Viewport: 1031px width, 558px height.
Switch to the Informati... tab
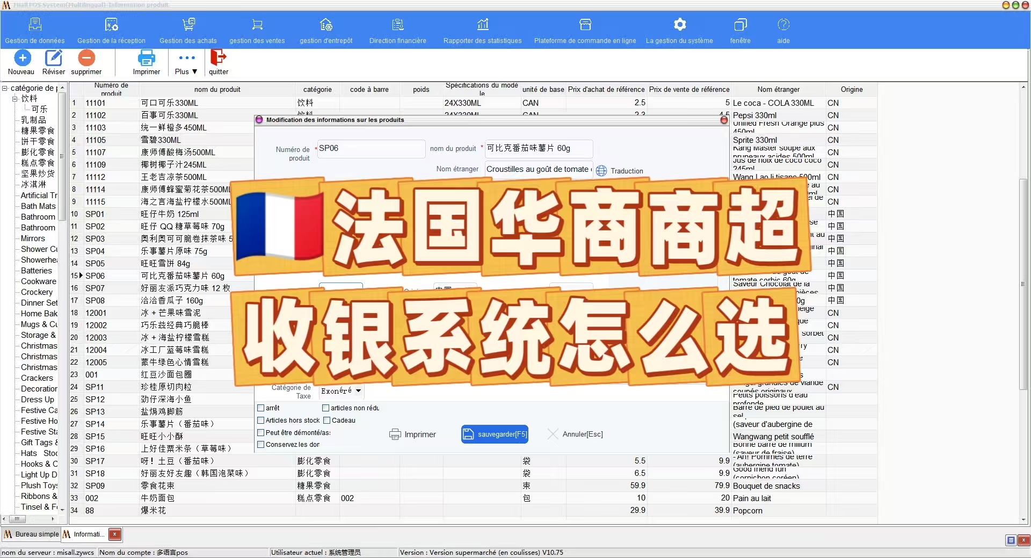84,534
